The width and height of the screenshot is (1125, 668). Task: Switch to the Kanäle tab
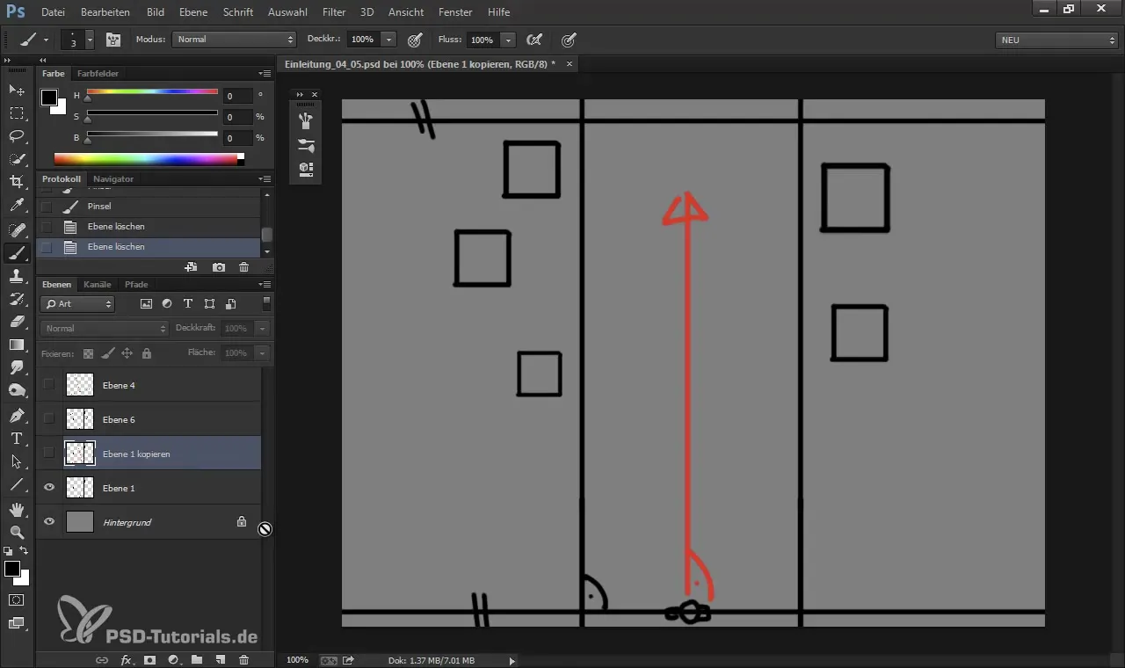(98, 285)
